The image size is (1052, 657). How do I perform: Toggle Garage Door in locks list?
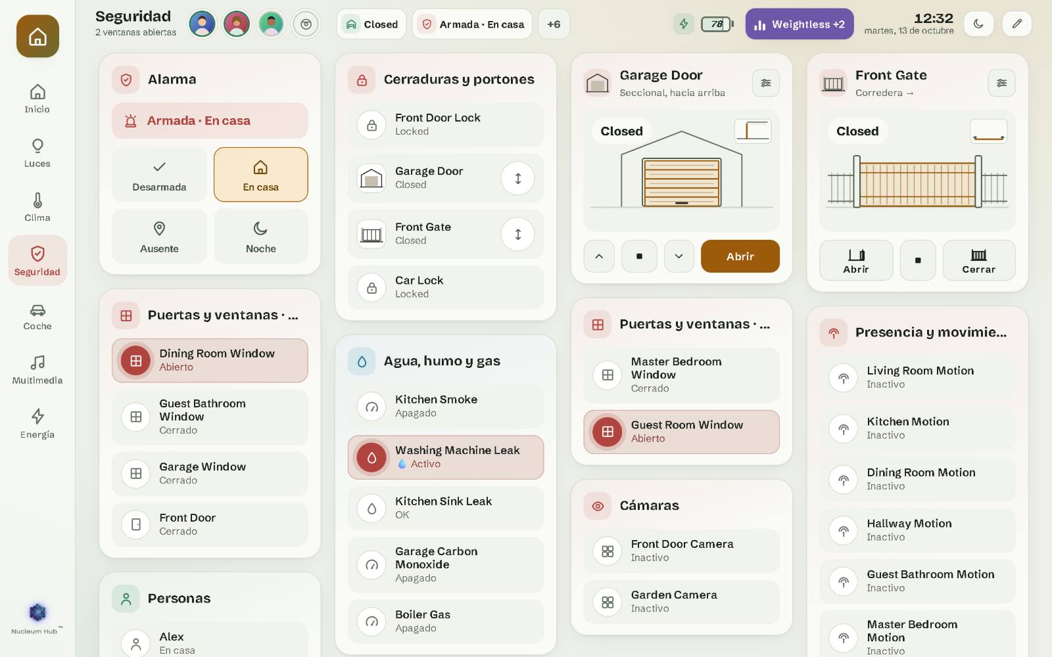pos(518,178)
